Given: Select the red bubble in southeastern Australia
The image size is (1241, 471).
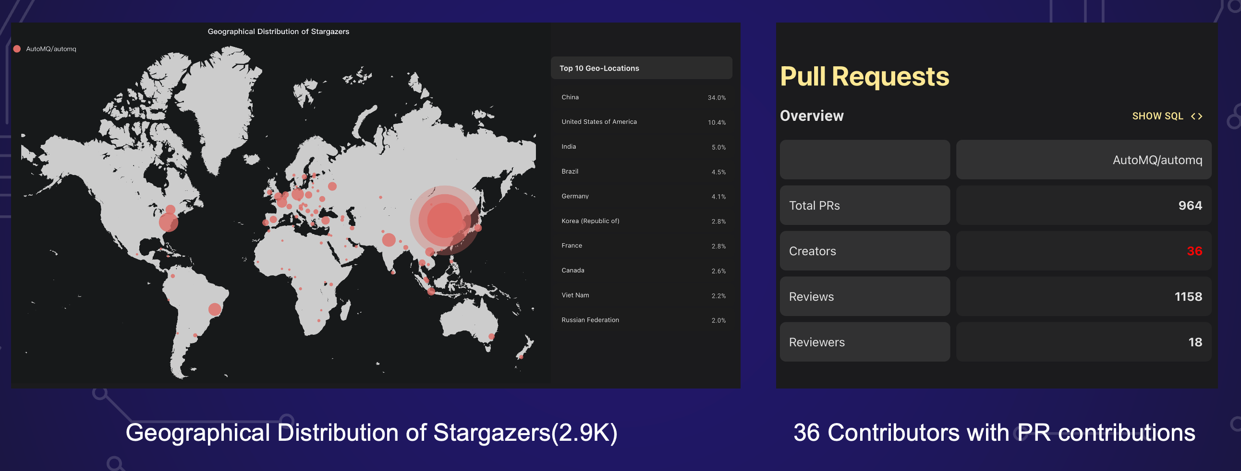Looking at the screenshot, I should point(491,336).
